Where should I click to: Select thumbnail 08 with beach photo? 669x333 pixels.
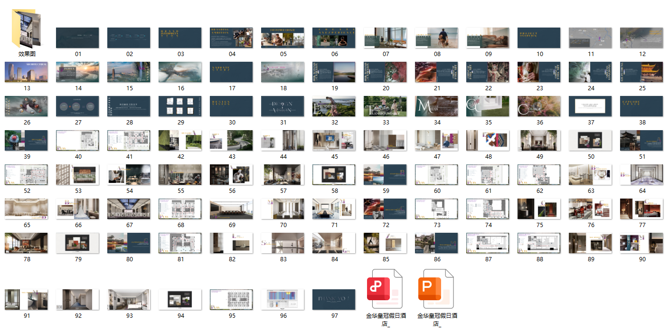436,38
